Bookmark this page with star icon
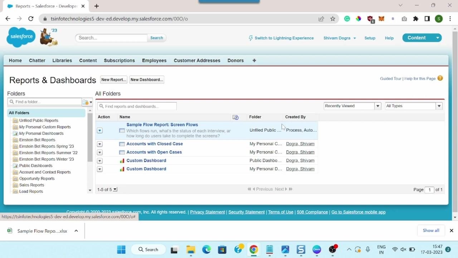 (333, 19)
